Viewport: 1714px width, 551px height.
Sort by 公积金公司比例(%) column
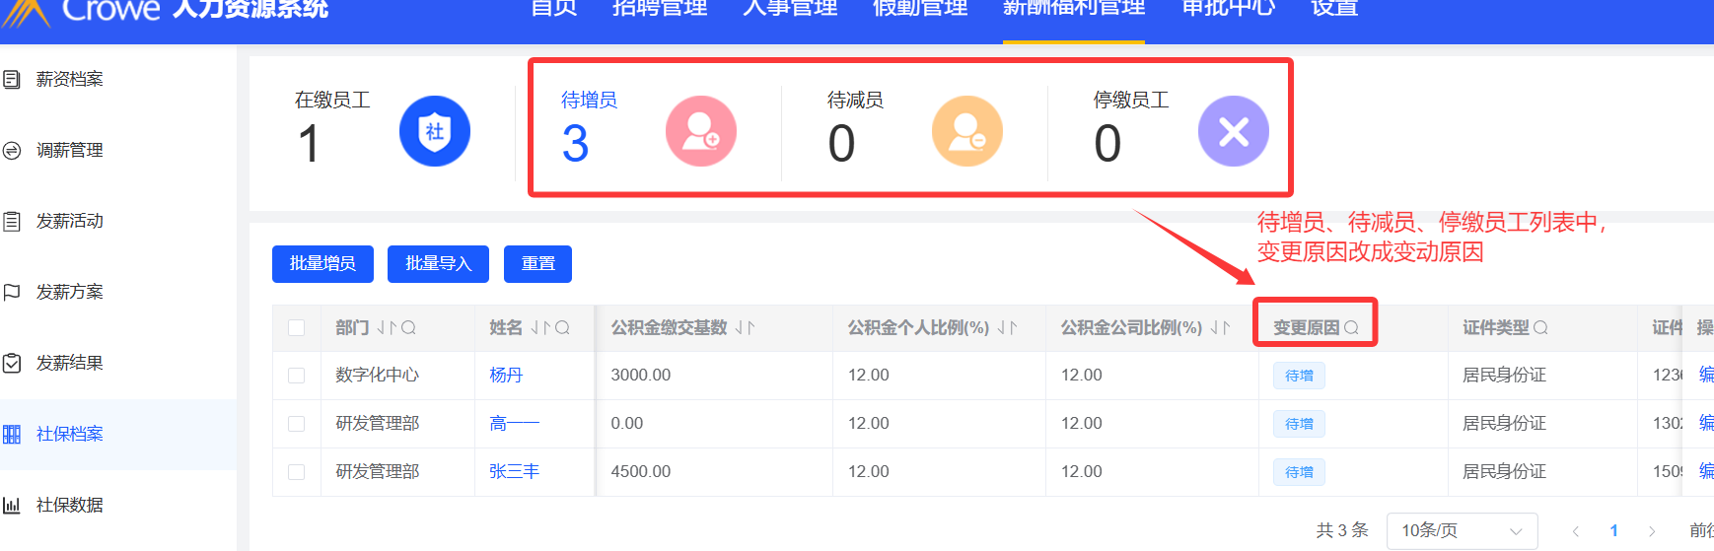pos(1220,327)
